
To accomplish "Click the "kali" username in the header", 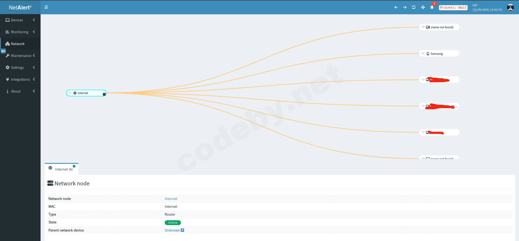I will (x=475, y=5).
